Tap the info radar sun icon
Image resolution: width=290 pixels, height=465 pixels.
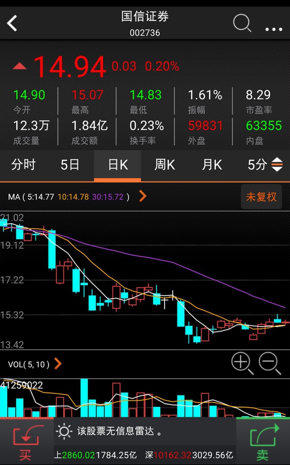tap(64, 430)
